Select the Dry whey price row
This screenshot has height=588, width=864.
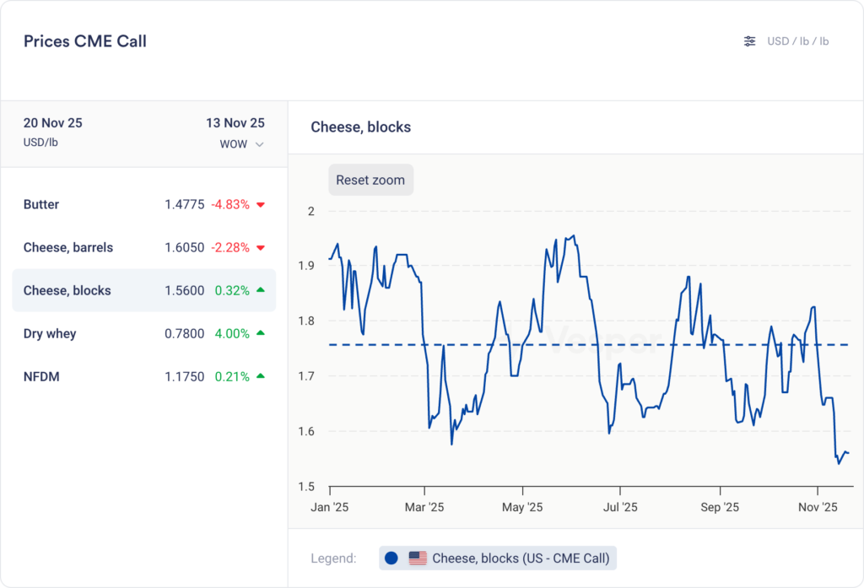tap(143, 334)
